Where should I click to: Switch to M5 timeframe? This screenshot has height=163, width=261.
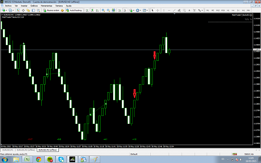(x=213, y=10)
